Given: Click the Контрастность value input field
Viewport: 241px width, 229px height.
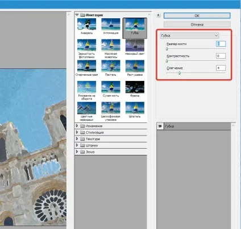Looking at the screenshot, I should click(x=221, y=56).
